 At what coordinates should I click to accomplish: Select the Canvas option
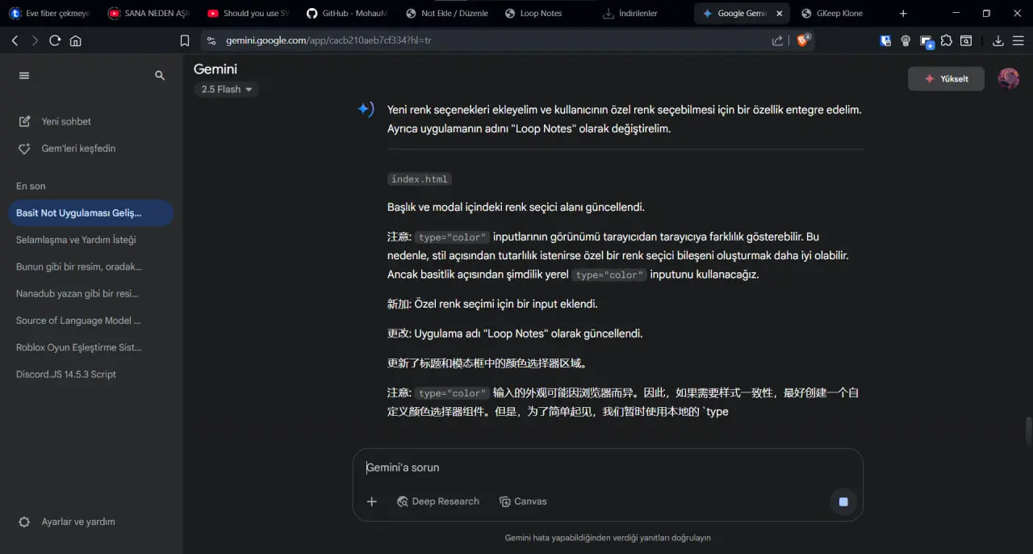coord(523,502)
